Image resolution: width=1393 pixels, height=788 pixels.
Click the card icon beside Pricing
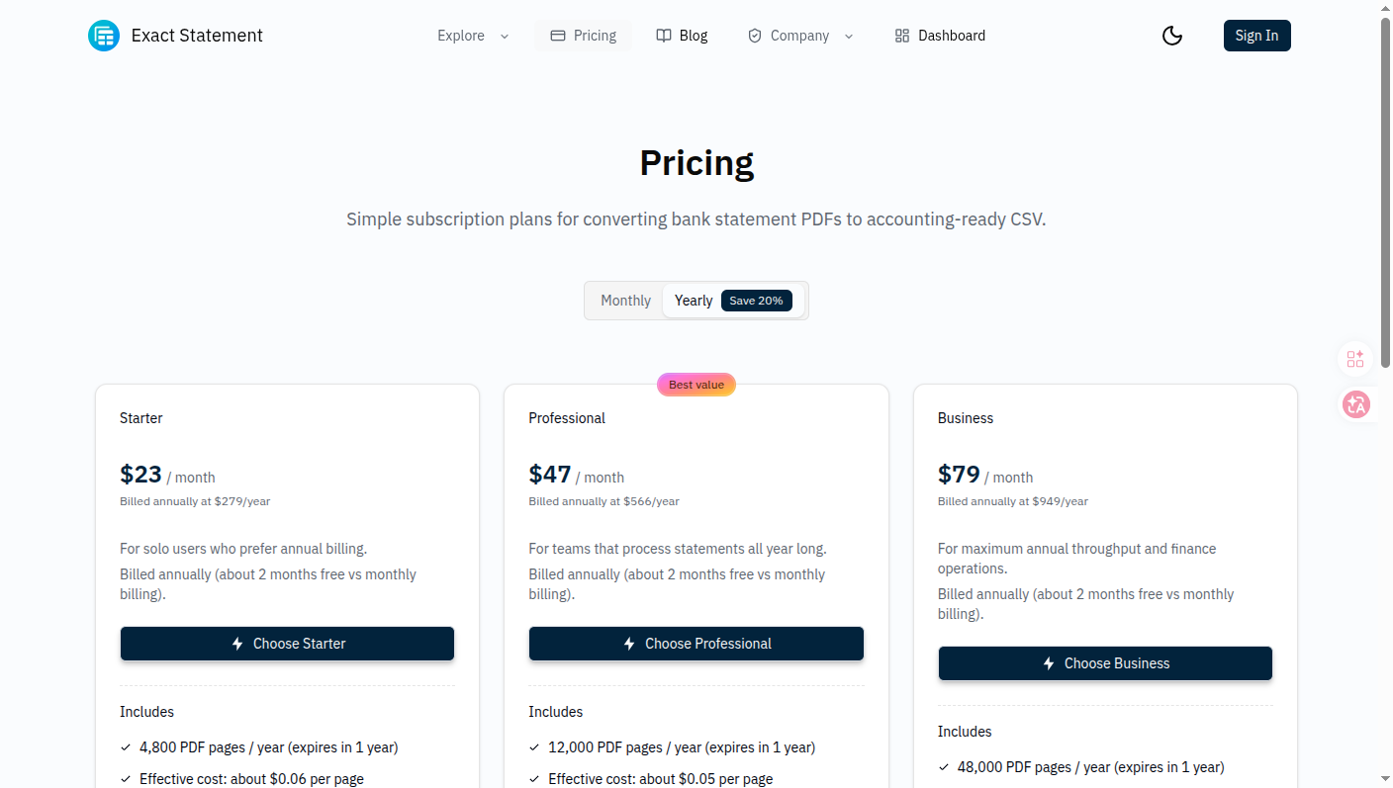[558, 36]
